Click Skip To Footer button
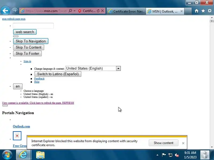Screen dimensions: 214x160 coord(27,54)
